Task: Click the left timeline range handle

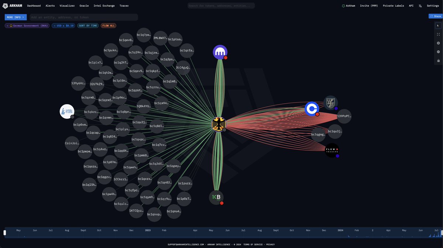Action: (x=5, y=232)
